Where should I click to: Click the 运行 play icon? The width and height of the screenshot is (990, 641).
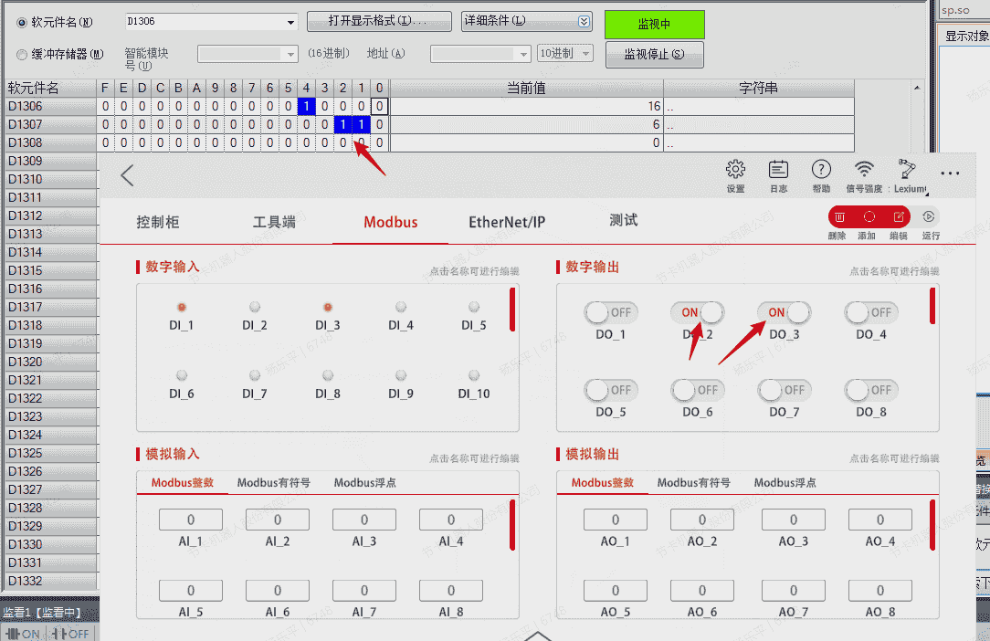[x=929, y=217]
